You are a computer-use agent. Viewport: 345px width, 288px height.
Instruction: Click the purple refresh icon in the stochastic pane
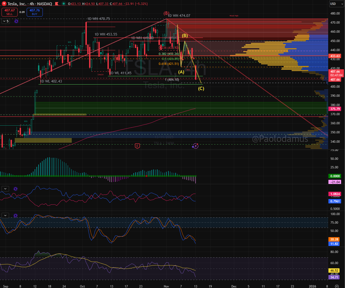(x=16, y=215)
